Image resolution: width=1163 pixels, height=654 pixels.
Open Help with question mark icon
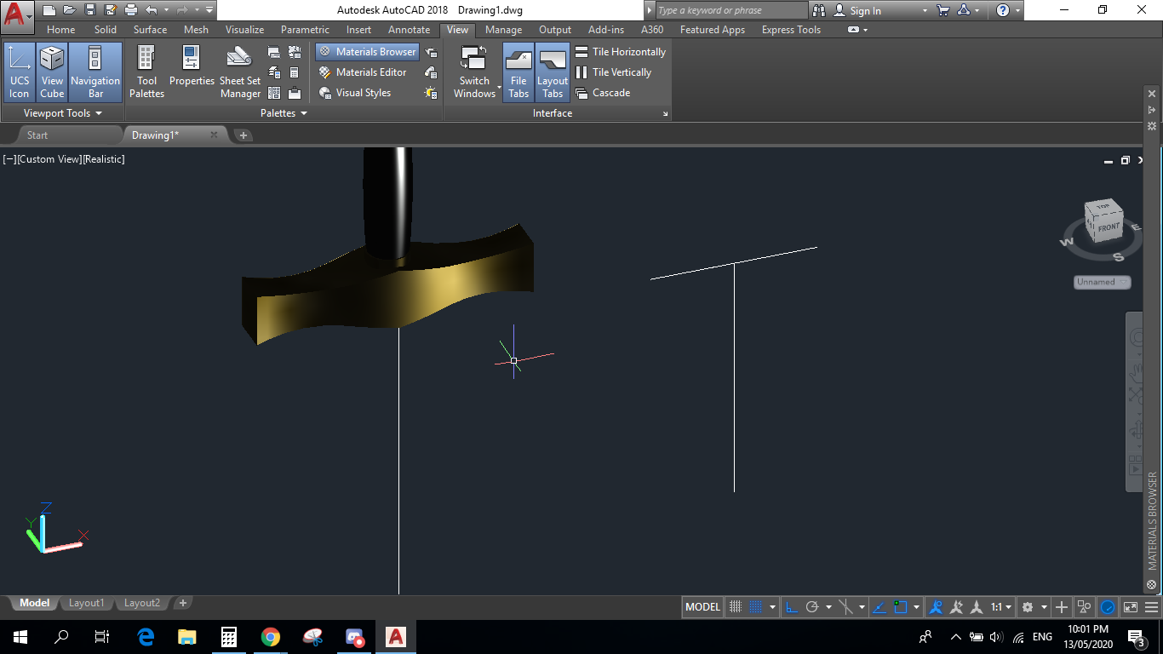pos(1003,10)
